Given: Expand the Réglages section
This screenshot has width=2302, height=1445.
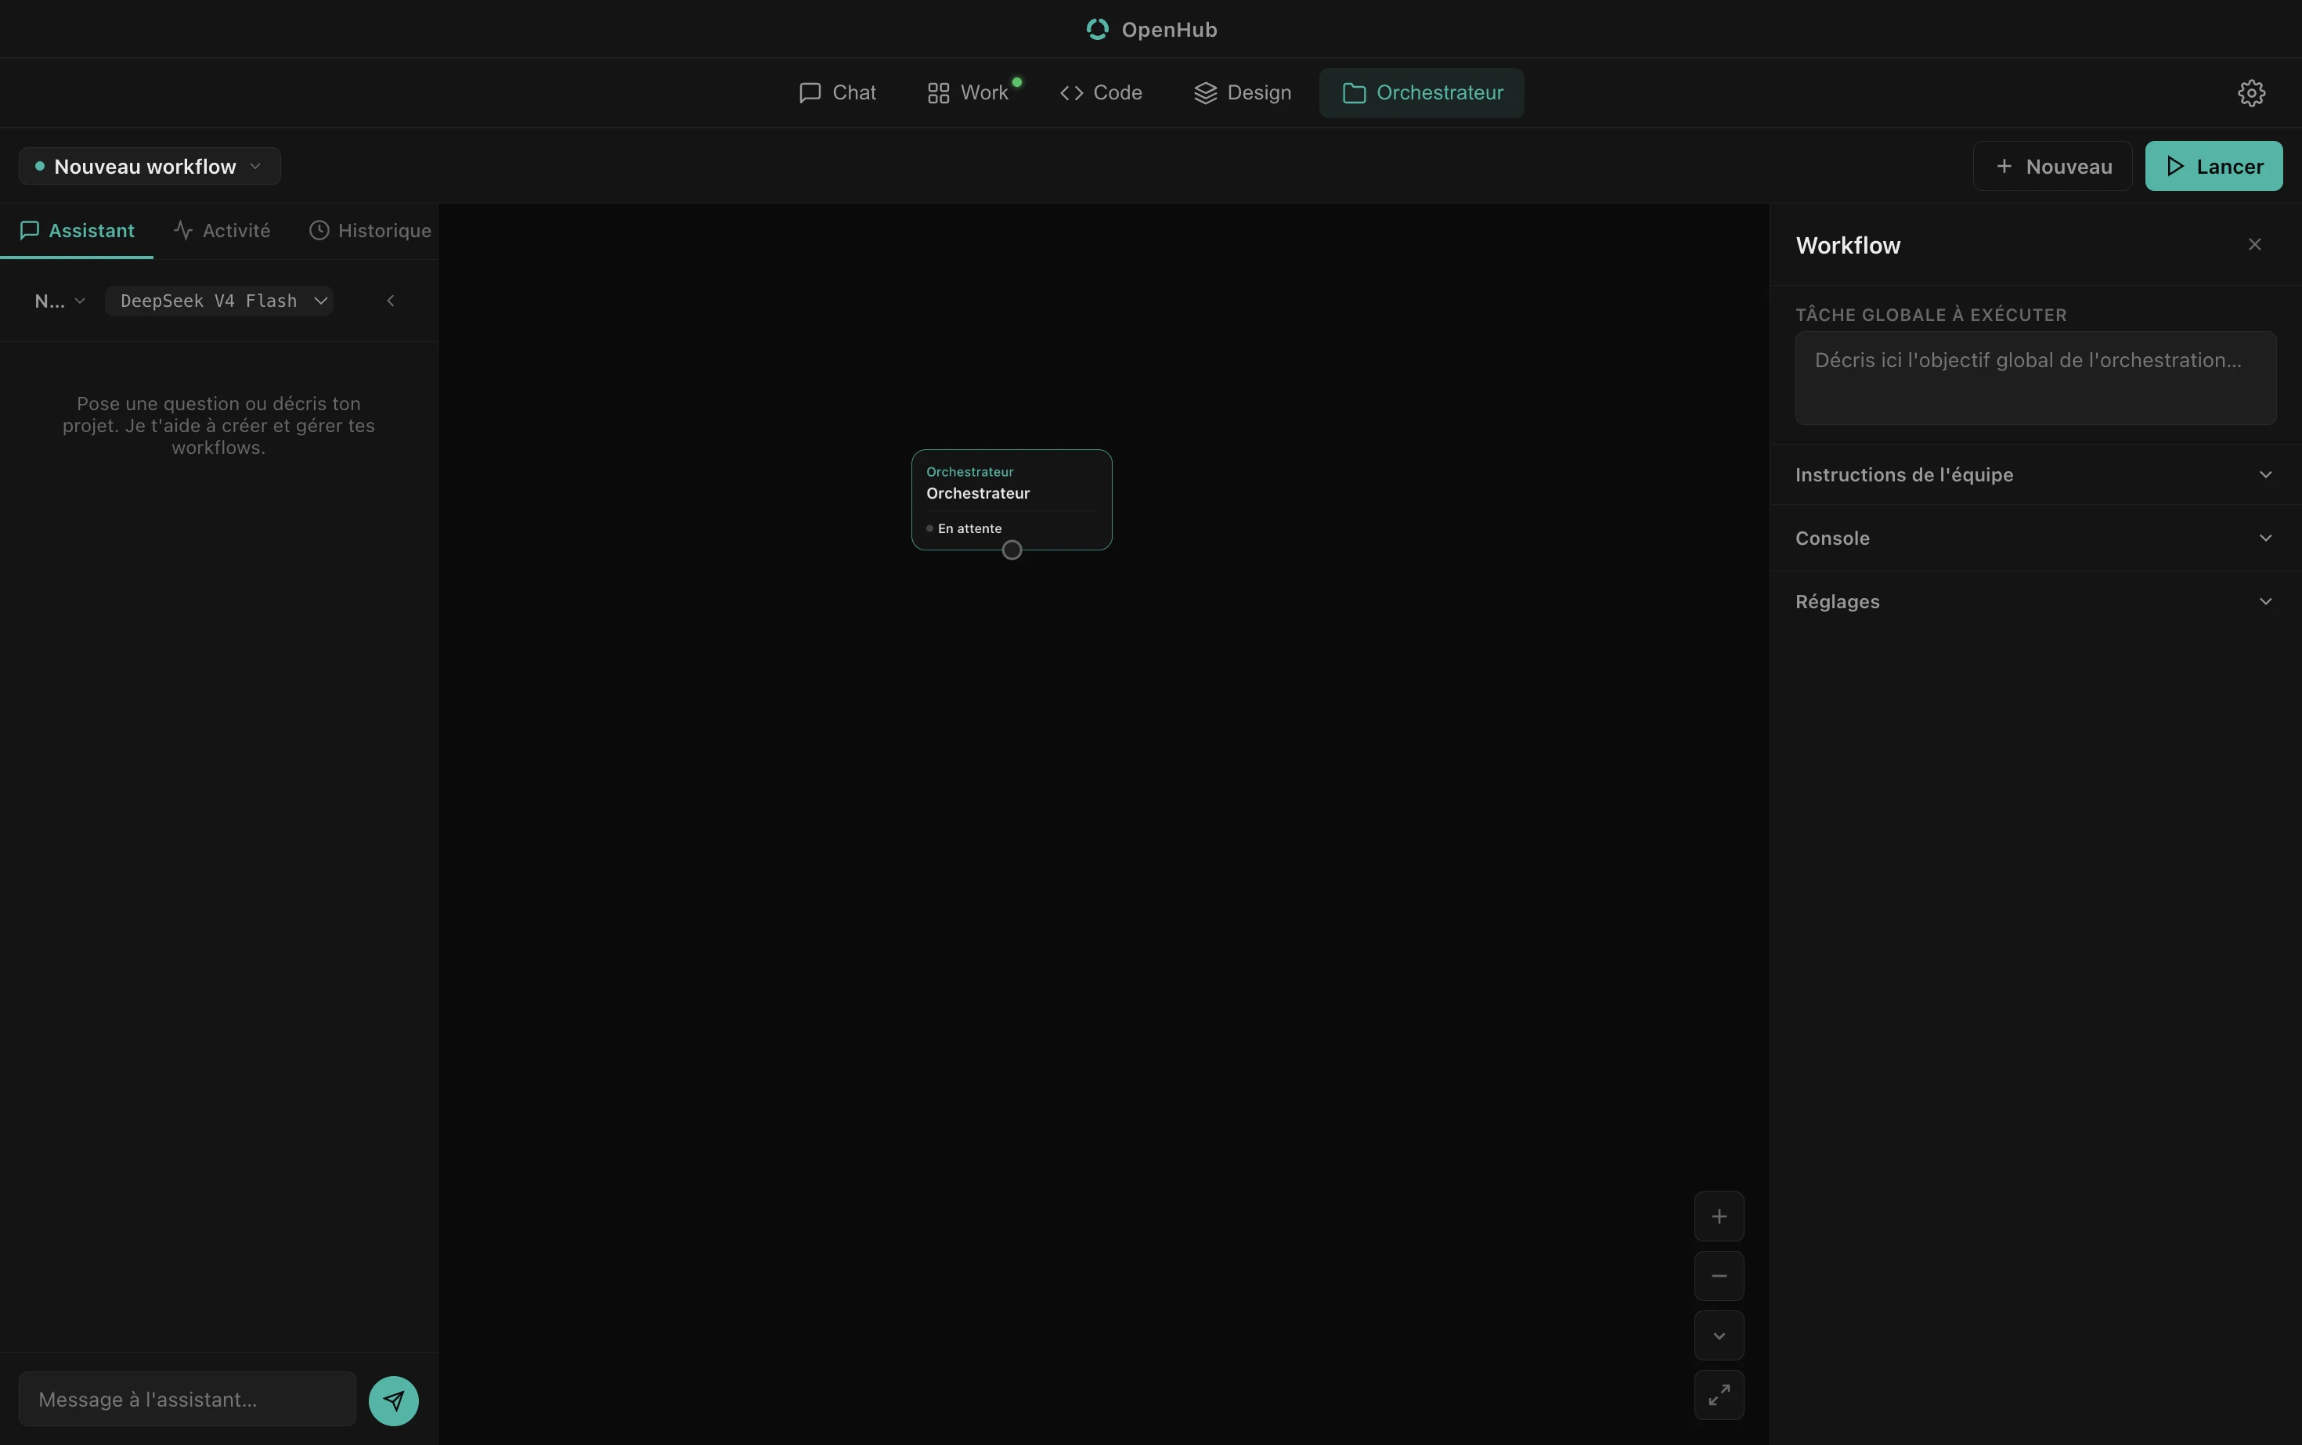Looking at the screenshot, I should pyautogui.click(x=2035, y=601).
